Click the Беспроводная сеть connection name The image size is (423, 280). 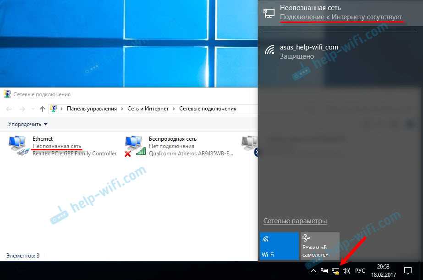point(173,139)
